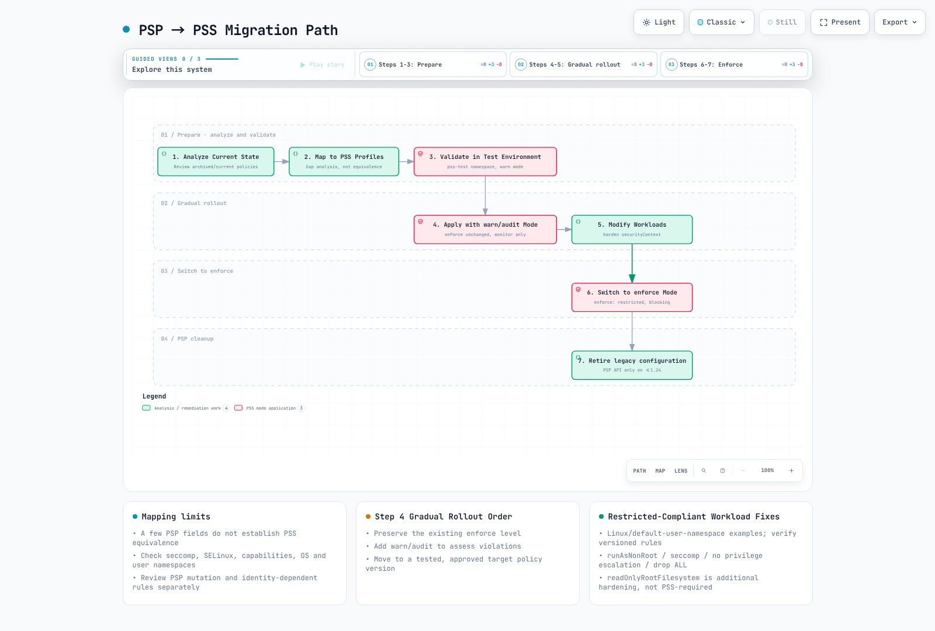Toggle Analysis / remediation work legend filter
This screenshot has height=631, width=935.
(x=186, y=408)
